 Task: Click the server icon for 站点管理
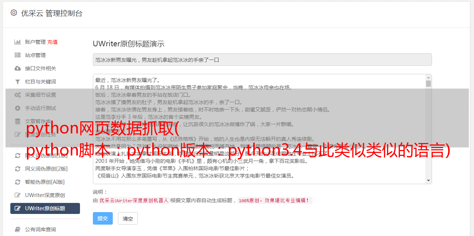(x=17, y=55)
